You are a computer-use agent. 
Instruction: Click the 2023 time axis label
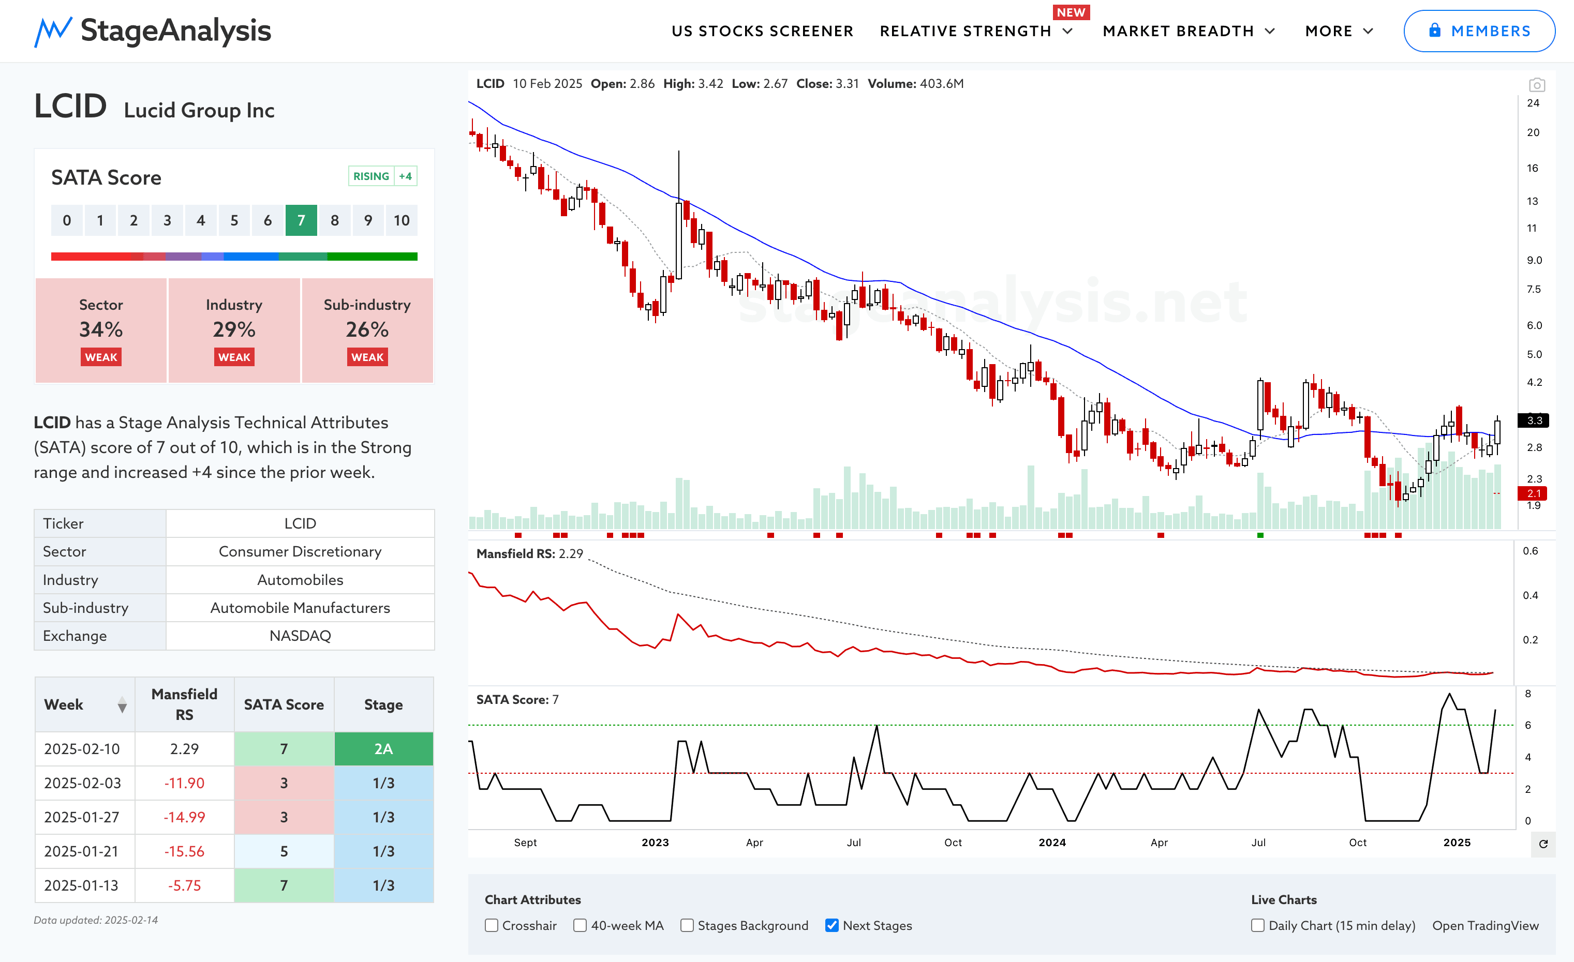tap(656, 843)
